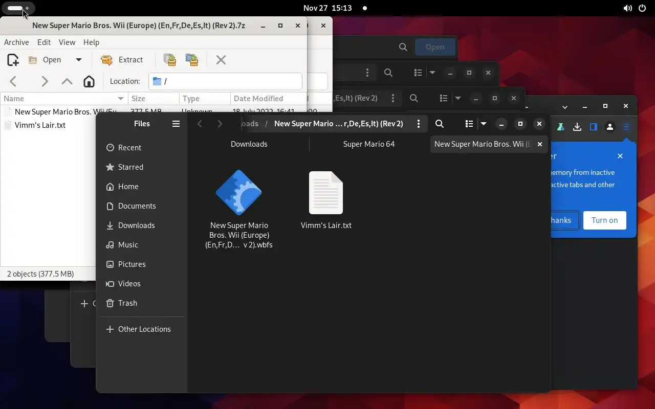
Task: Open Music in the Files sidebar
Action: coord(142,245)
